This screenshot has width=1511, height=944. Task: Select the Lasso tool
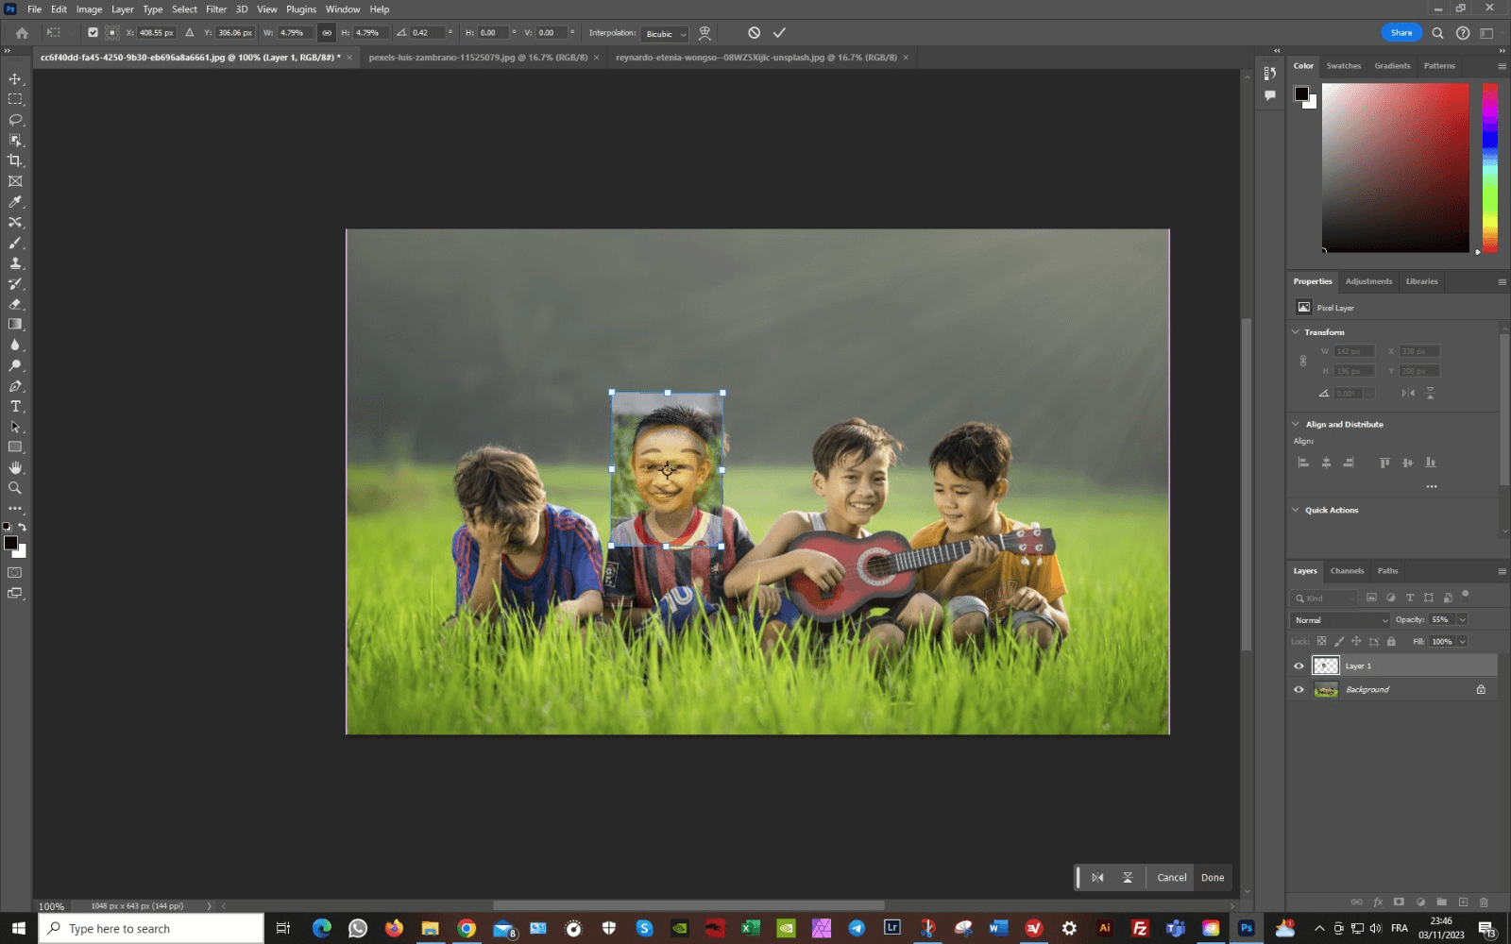tap(15, 120)
